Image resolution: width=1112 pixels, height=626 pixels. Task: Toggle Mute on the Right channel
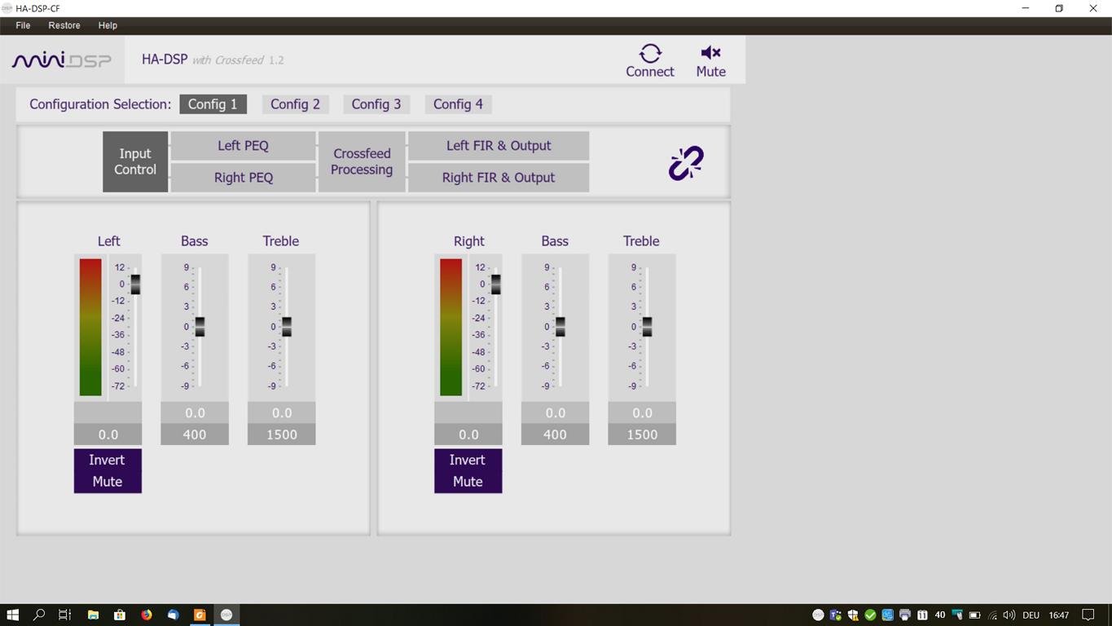point(468,482)
